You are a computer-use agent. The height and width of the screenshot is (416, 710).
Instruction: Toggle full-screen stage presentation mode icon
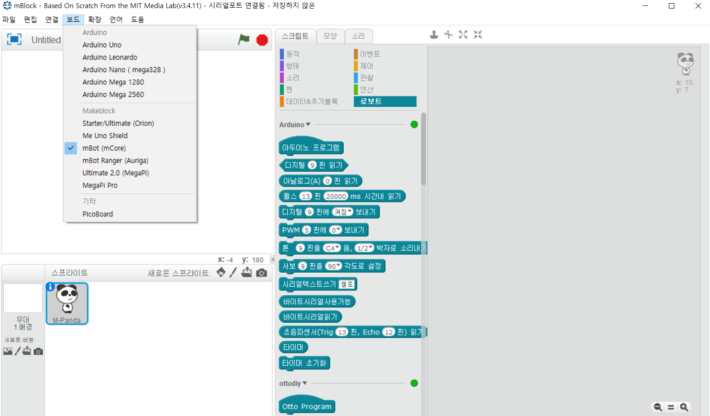click(14, 39)
